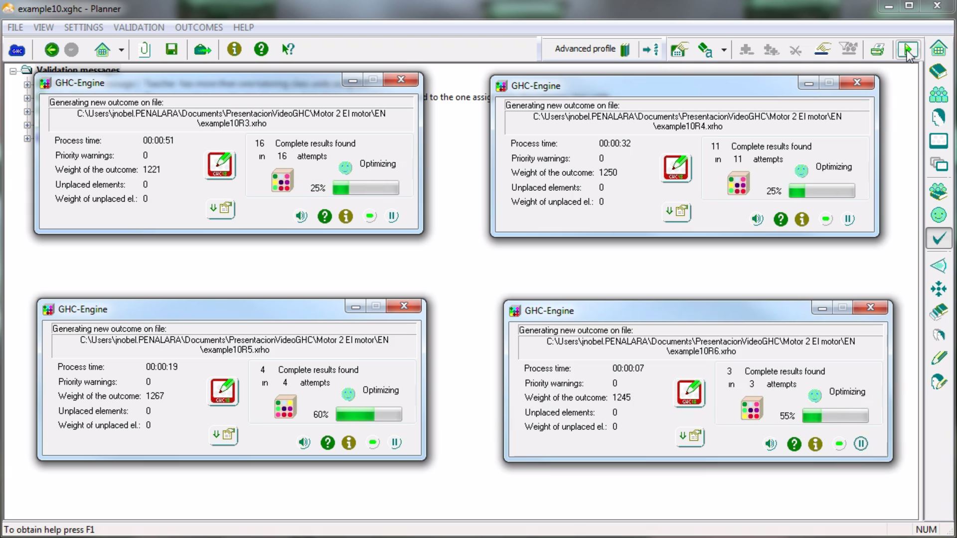The height and width of the screenshot is (538, 957).
Task: Click the green back arrow button
Action: [51, 49]
